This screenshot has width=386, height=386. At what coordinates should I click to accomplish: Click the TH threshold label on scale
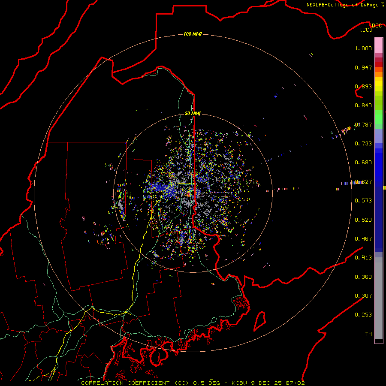coord(368,334)
